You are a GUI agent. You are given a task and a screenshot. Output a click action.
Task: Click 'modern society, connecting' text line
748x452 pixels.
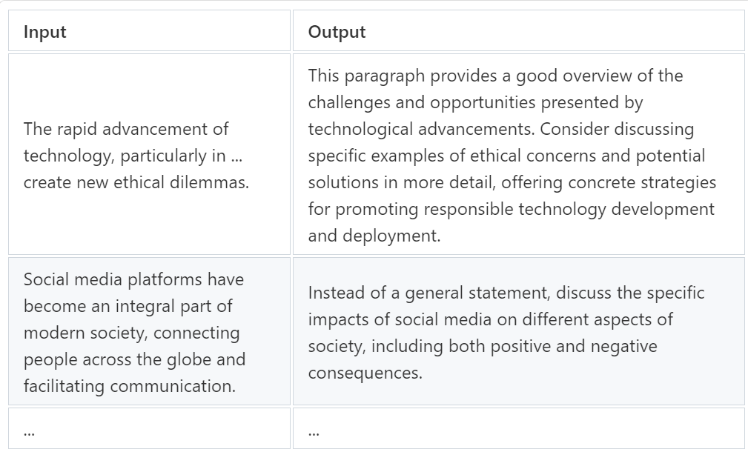(132, 333)
